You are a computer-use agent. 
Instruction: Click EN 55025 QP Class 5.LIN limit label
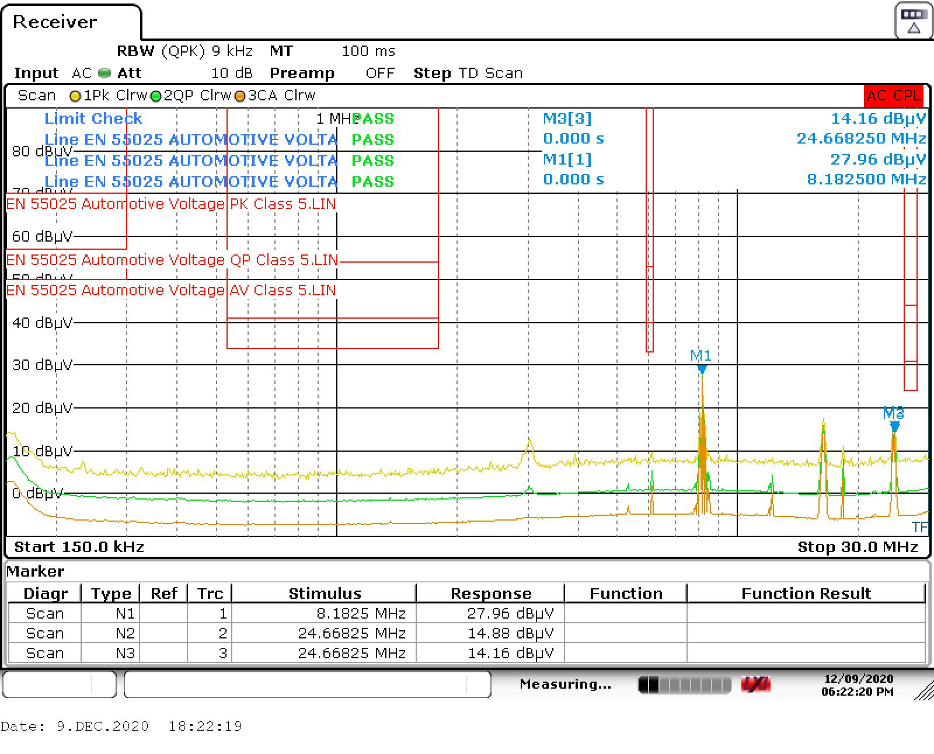coord(172,260)
